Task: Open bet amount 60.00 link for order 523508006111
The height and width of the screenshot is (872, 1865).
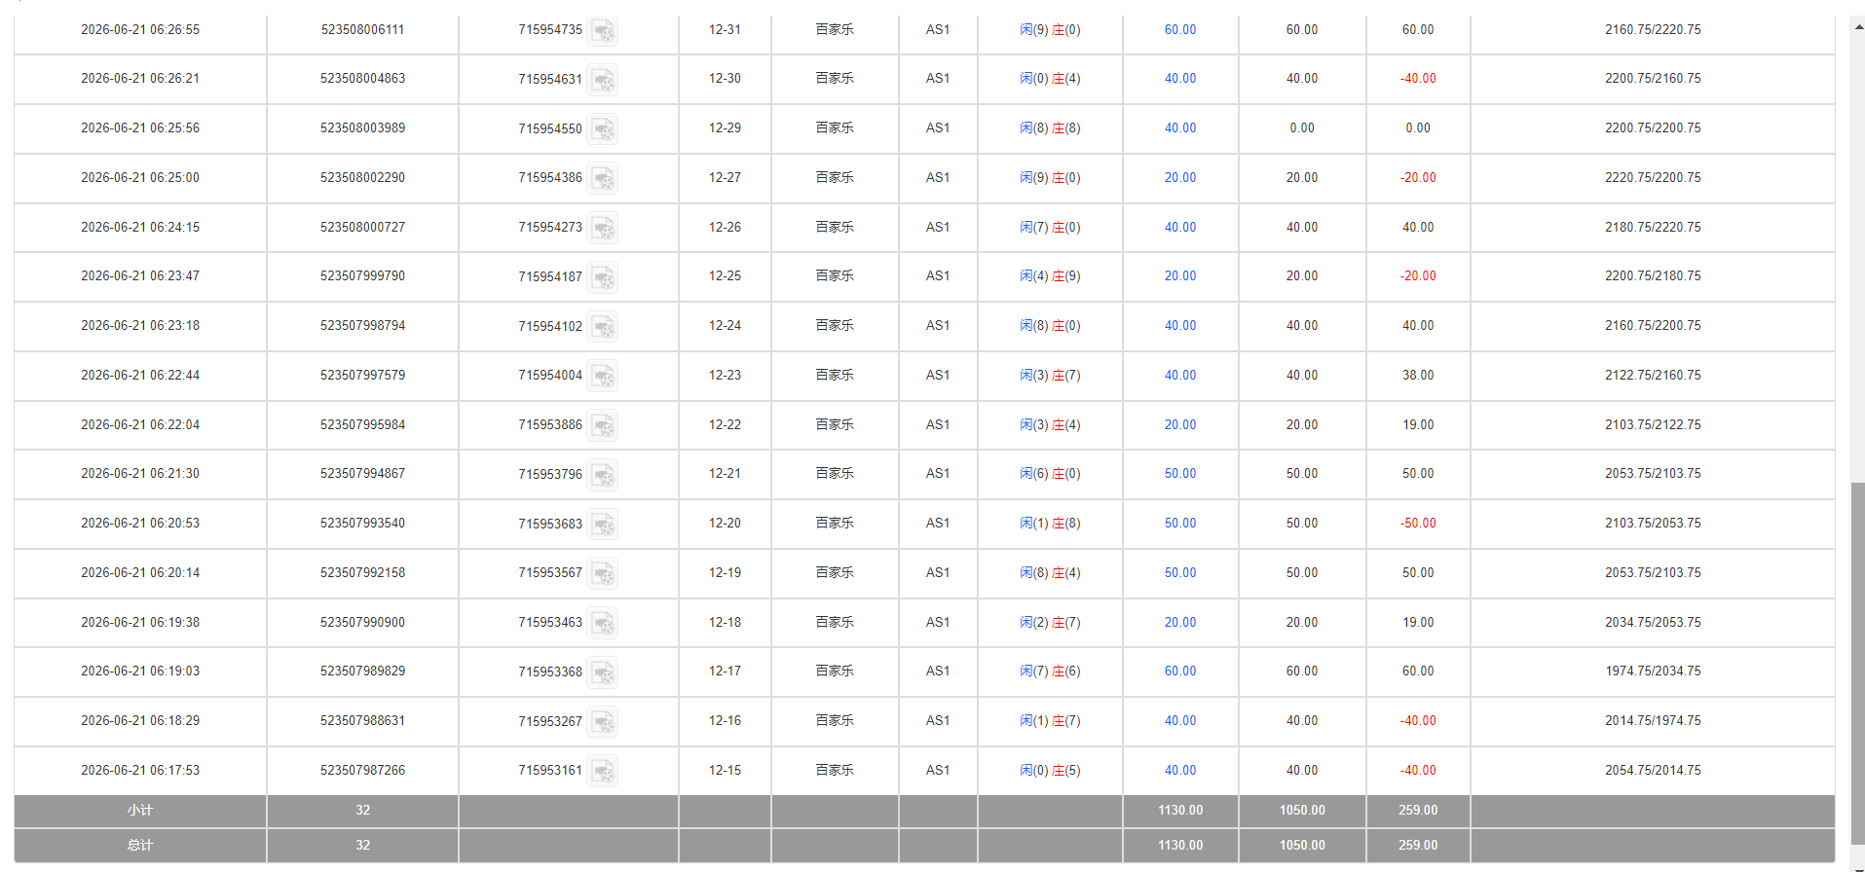Action: (1180, 30)
